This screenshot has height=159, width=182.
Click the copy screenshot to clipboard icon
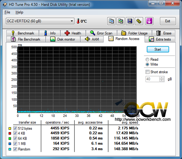pyautogui.click(x=120, y=21)
